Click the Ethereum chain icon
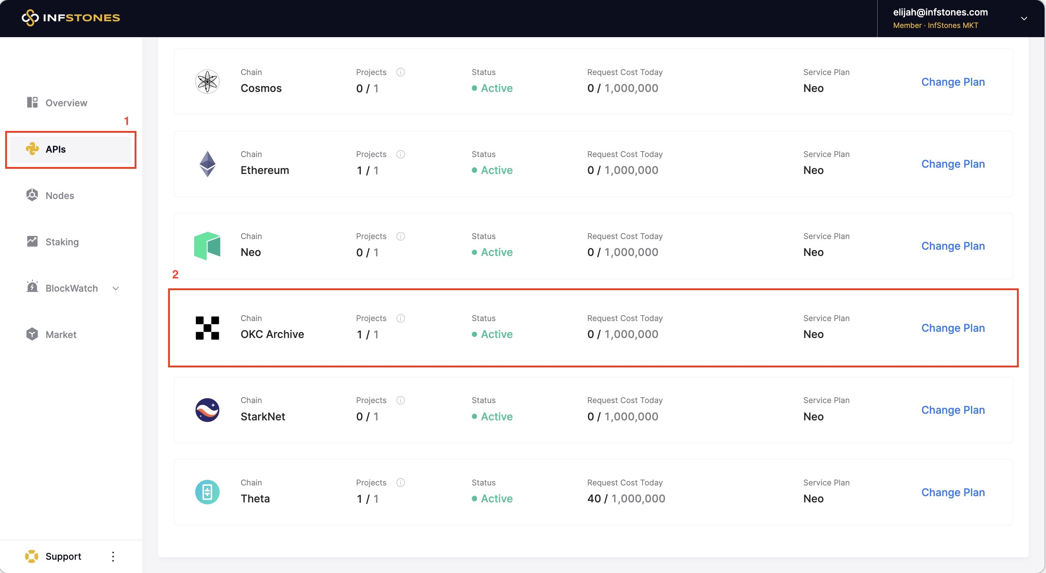The height and width of the screenshot is (573, 1046). tap(207, 164)
